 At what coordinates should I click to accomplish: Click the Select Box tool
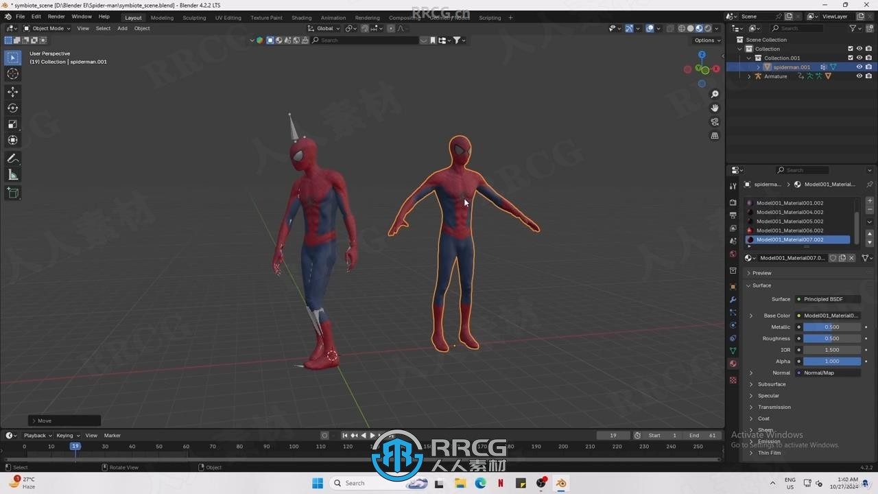13,58
